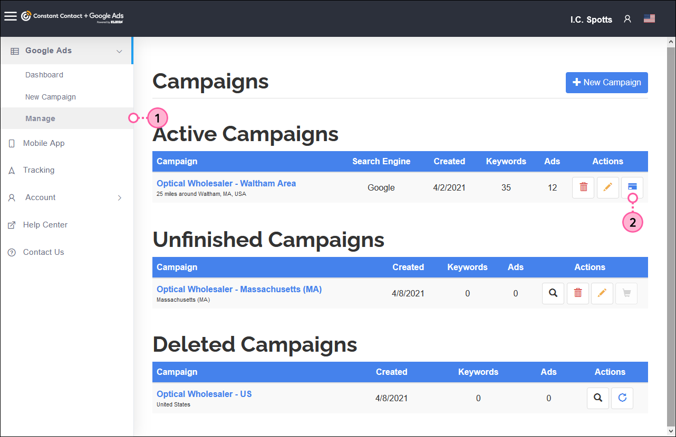Collapse the Google Ads sidebar section
The image size is (676, 437).
120,50
